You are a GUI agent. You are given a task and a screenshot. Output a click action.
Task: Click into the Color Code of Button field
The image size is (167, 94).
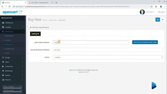tap(91, 42)
